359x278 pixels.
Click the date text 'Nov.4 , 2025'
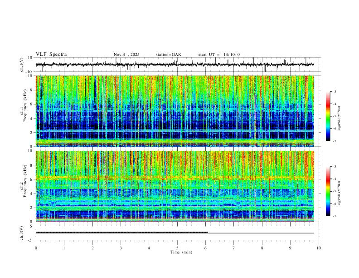pos(126,55)
